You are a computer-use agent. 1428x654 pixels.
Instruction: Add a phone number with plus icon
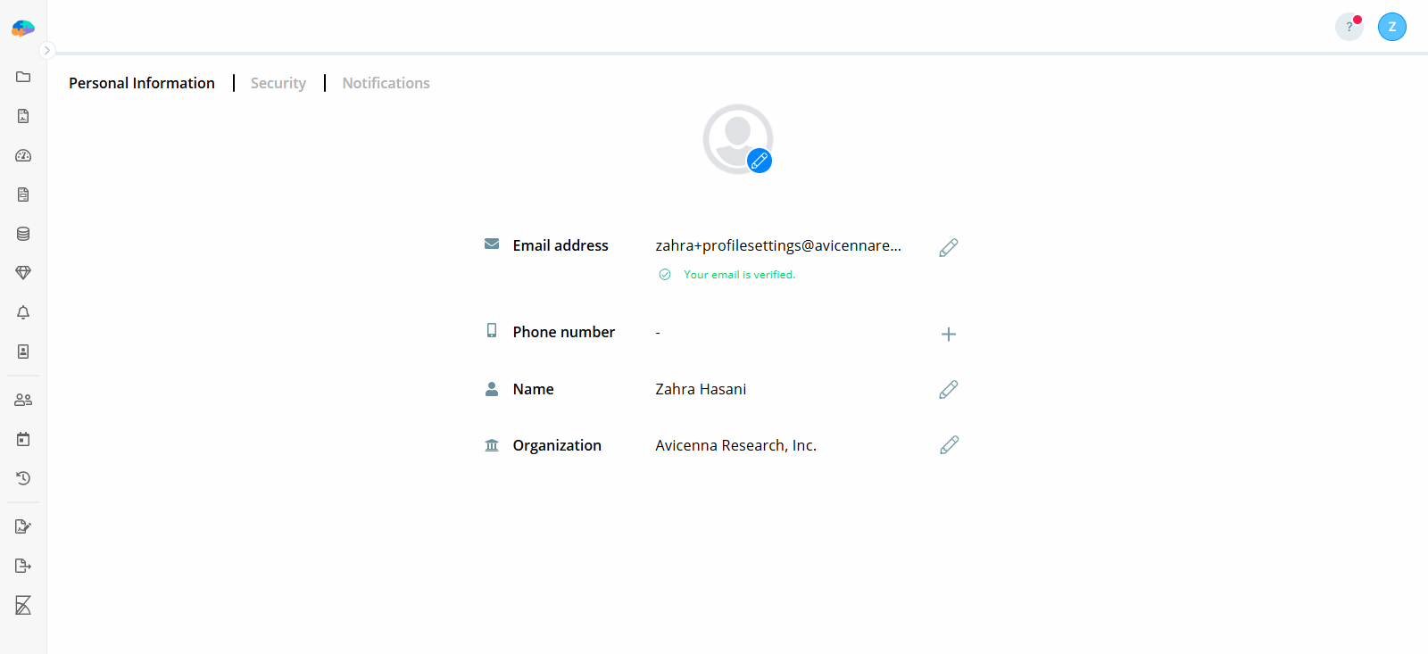point(949,334)
